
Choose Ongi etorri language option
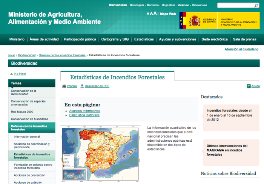coord(168,5)
